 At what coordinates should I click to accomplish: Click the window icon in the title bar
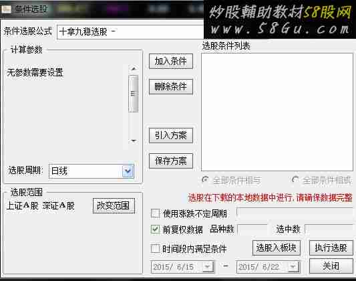(x=6, y=9)
